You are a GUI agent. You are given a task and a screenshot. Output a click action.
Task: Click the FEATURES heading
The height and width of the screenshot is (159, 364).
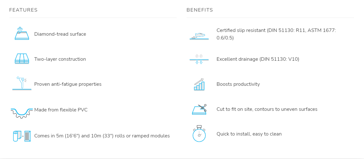pyautogui.click(x=23, y=10)
